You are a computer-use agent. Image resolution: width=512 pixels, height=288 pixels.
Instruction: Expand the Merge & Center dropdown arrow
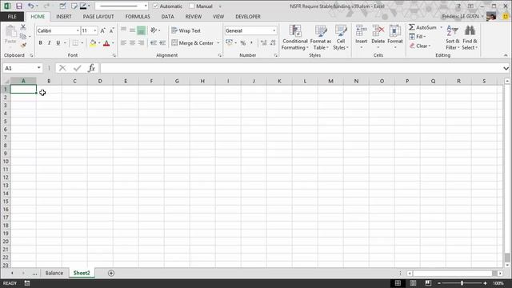[x=218, y=42]
